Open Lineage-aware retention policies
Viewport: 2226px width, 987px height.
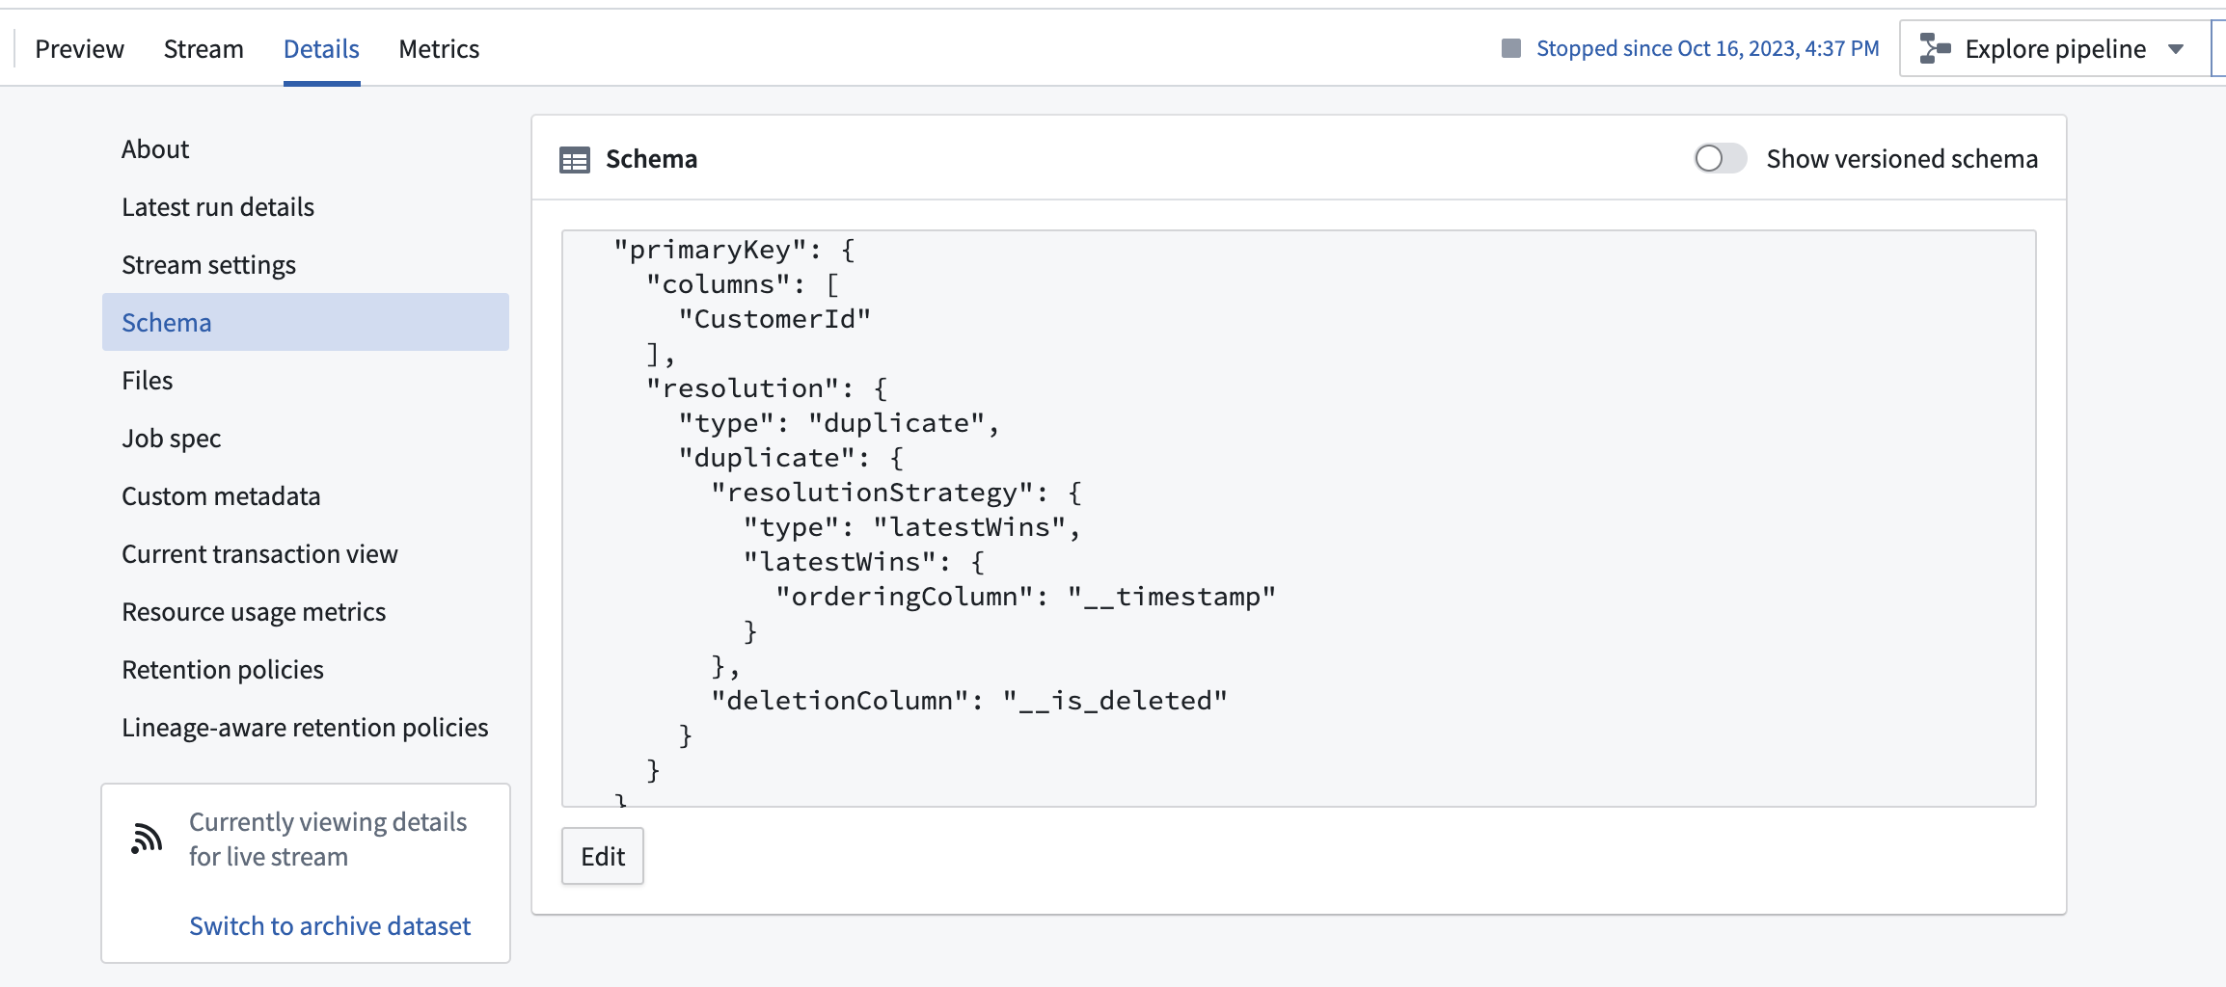(305, 727)
